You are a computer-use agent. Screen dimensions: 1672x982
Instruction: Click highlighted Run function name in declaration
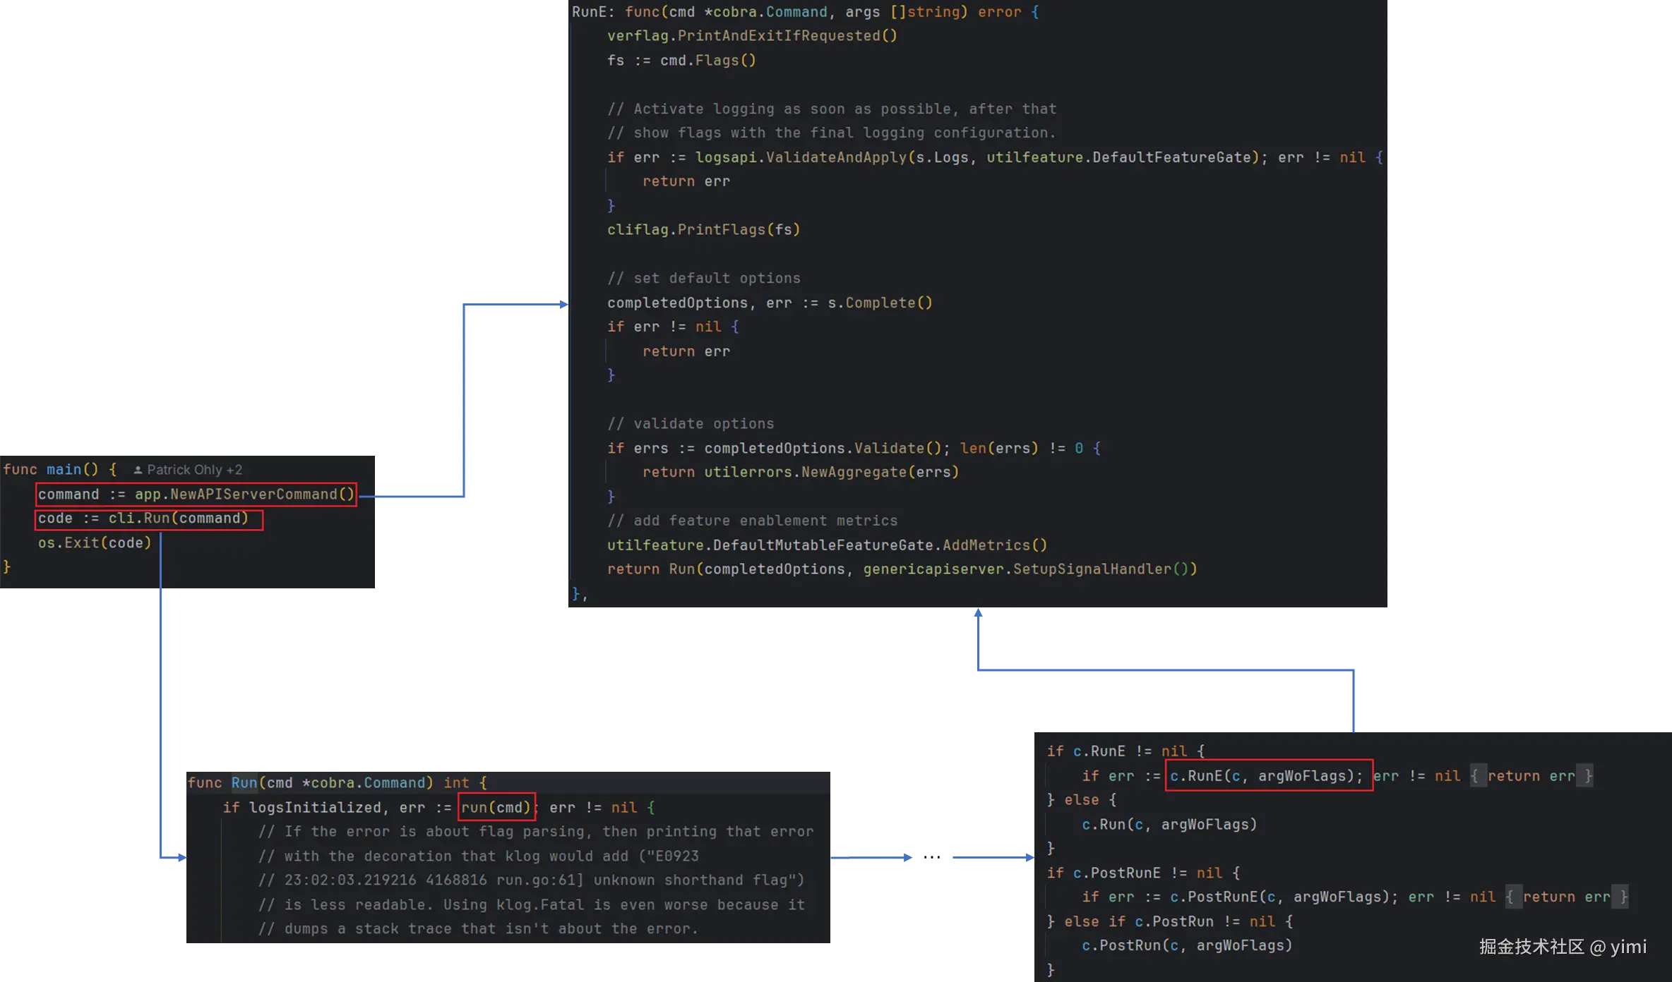244,783
